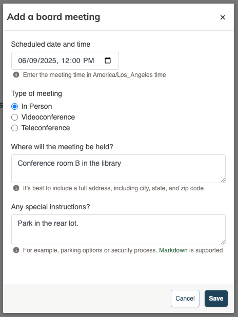Cancel adding the board meeting
This screenshot has height=317, width=238.
185,299
